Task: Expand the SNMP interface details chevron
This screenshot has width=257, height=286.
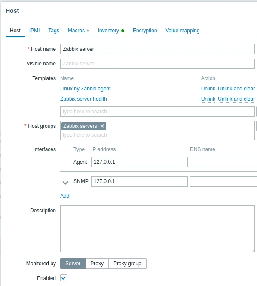Action: point(65,183)
